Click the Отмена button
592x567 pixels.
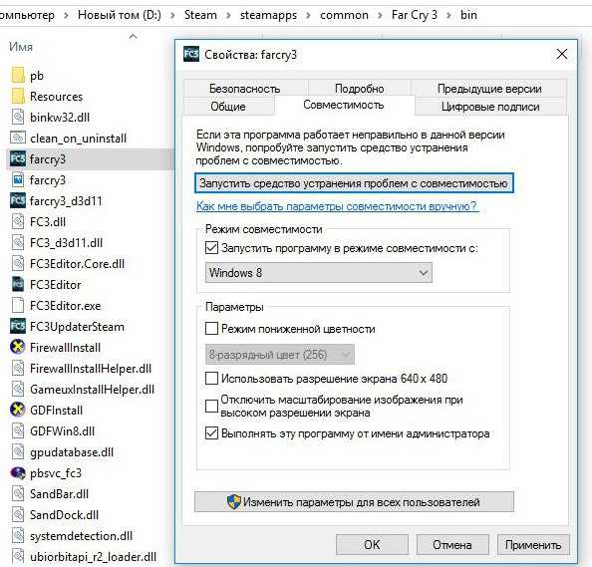[452, 544]
